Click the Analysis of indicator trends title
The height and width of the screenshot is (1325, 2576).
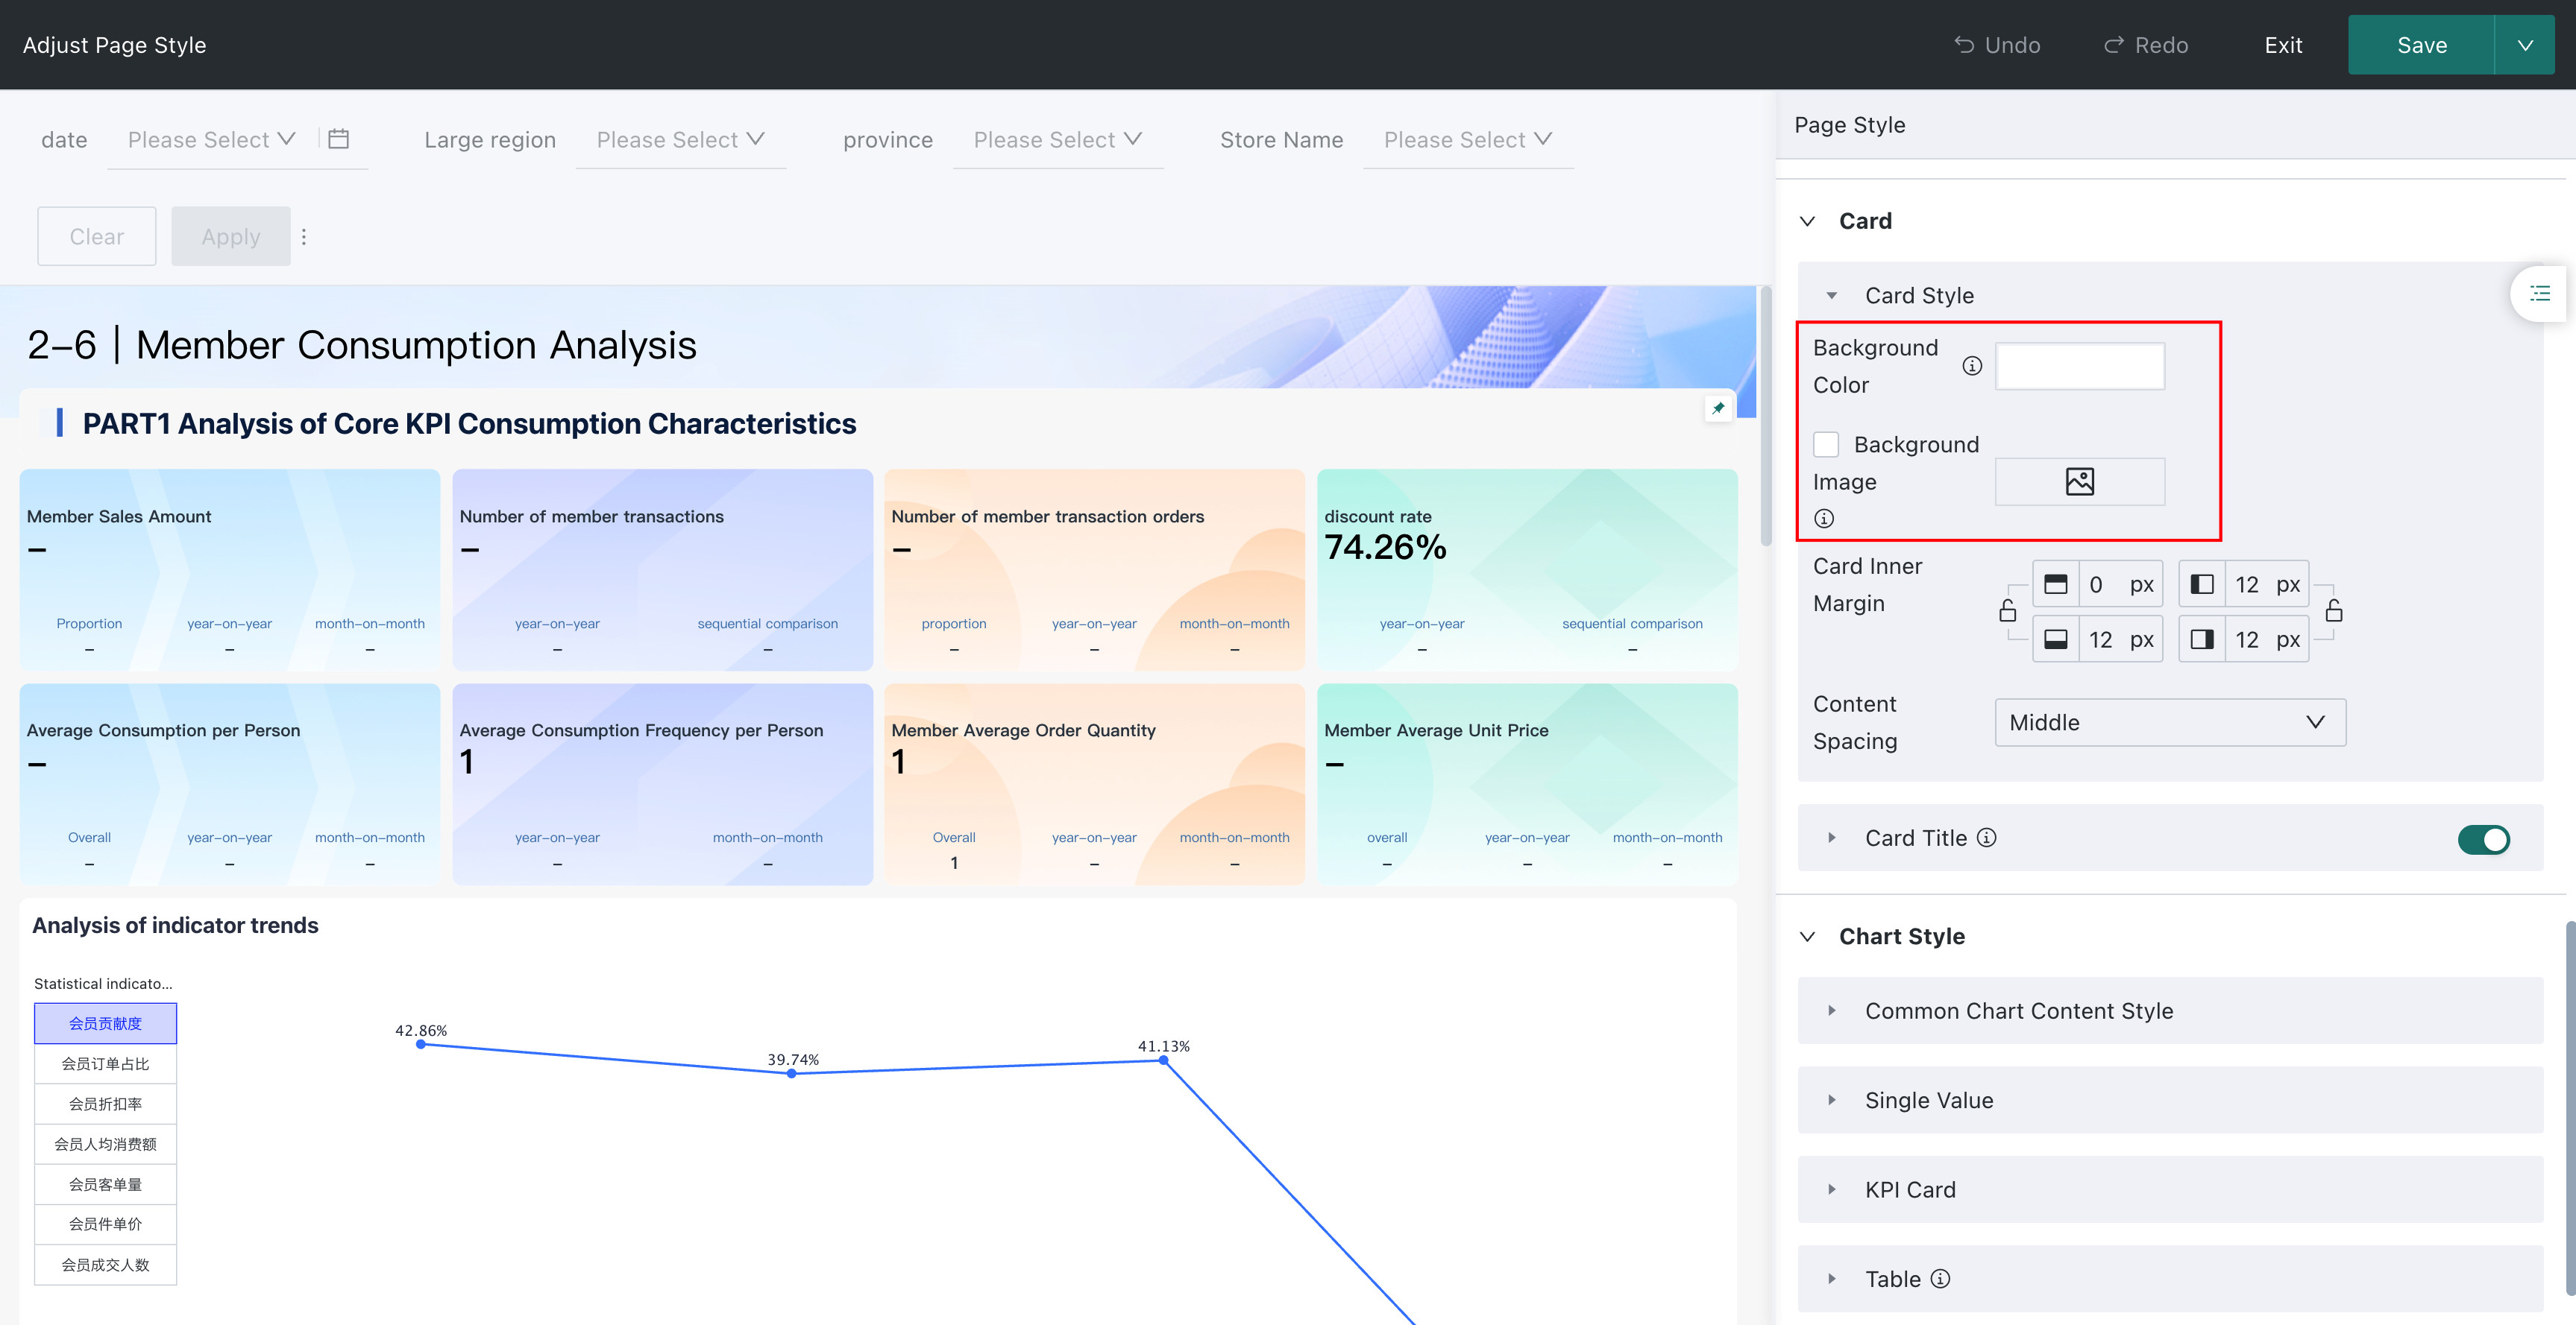(x=175, y=926)
